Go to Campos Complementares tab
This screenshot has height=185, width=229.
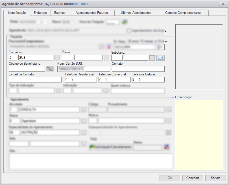[183, 13]
